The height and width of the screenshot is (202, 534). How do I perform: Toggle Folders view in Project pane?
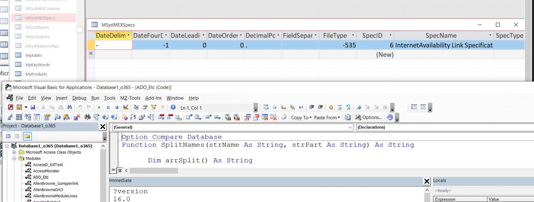27,136
